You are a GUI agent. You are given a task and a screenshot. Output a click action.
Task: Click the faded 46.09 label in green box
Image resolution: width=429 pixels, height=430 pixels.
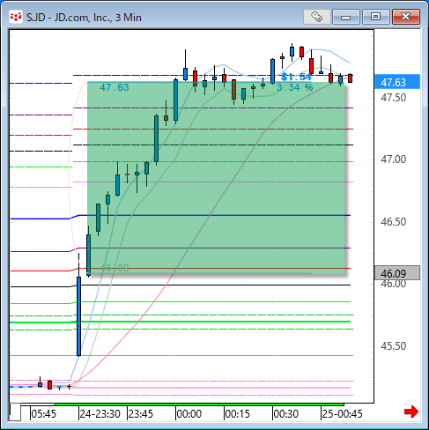115,268
